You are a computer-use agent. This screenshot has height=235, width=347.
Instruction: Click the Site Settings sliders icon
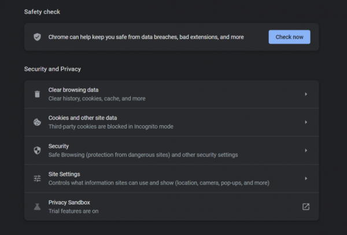tap(37, 178)
